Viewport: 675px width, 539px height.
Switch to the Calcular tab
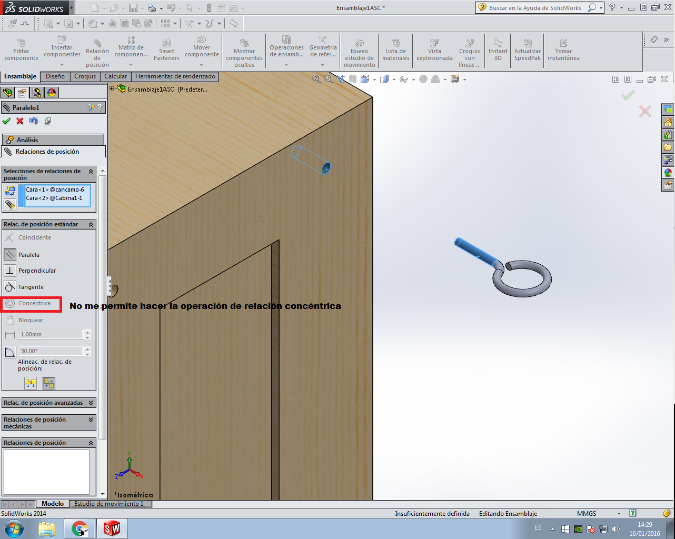click(116, 77)
